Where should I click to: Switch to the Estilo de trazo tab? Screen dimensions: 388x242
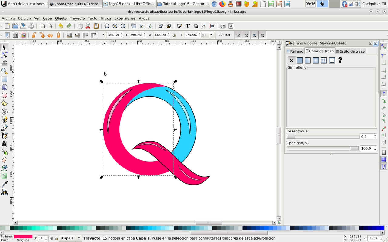(x=350, y=51)
